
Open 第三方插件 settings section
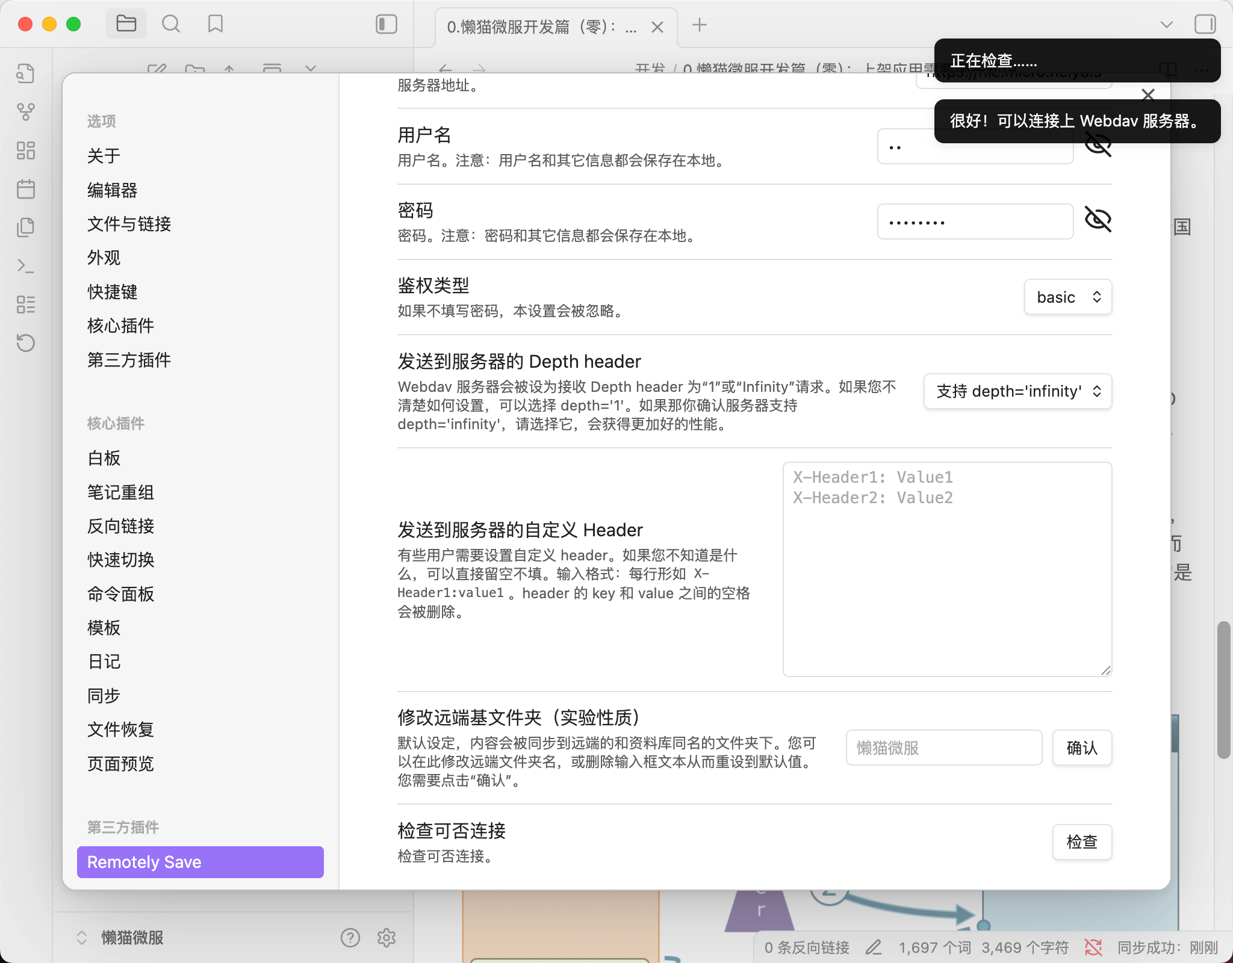click(129, 360)
